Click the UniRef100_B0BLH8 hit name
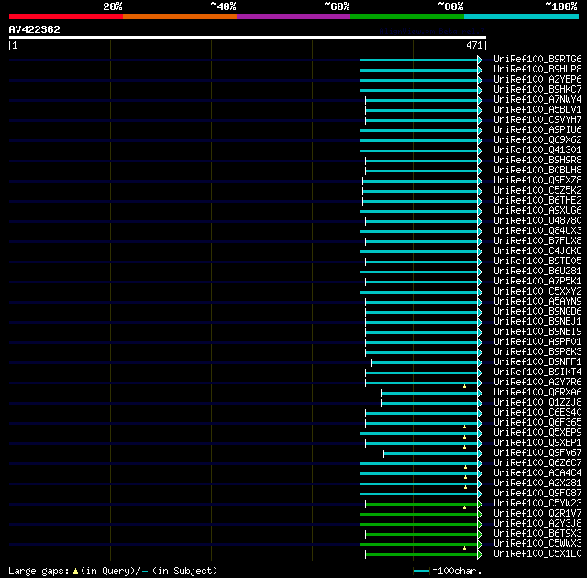 (x=537, y=171)
